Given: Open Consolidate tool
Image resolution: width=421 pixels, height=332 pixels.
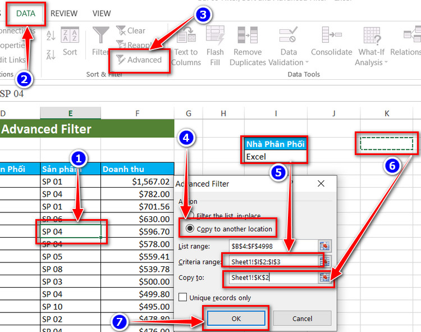Looking at the screenshot, I should click(x=332, y=41).
